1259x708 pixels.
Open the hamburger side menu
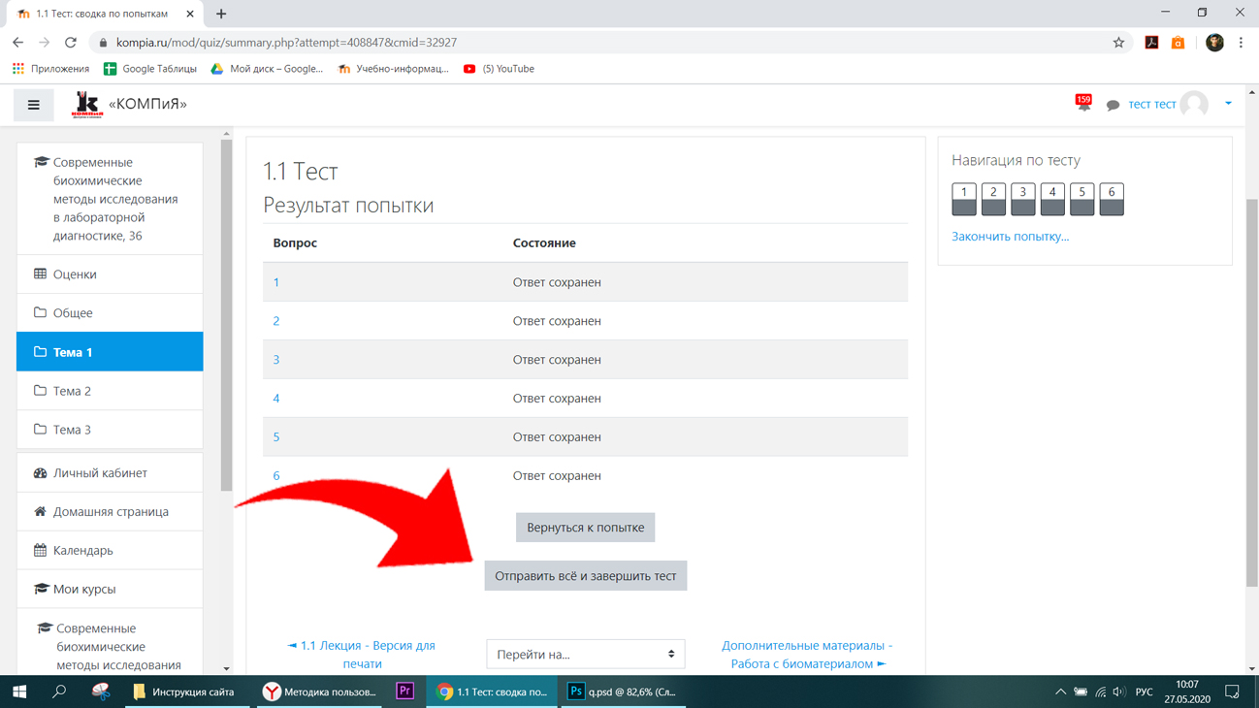pos(33,105)
